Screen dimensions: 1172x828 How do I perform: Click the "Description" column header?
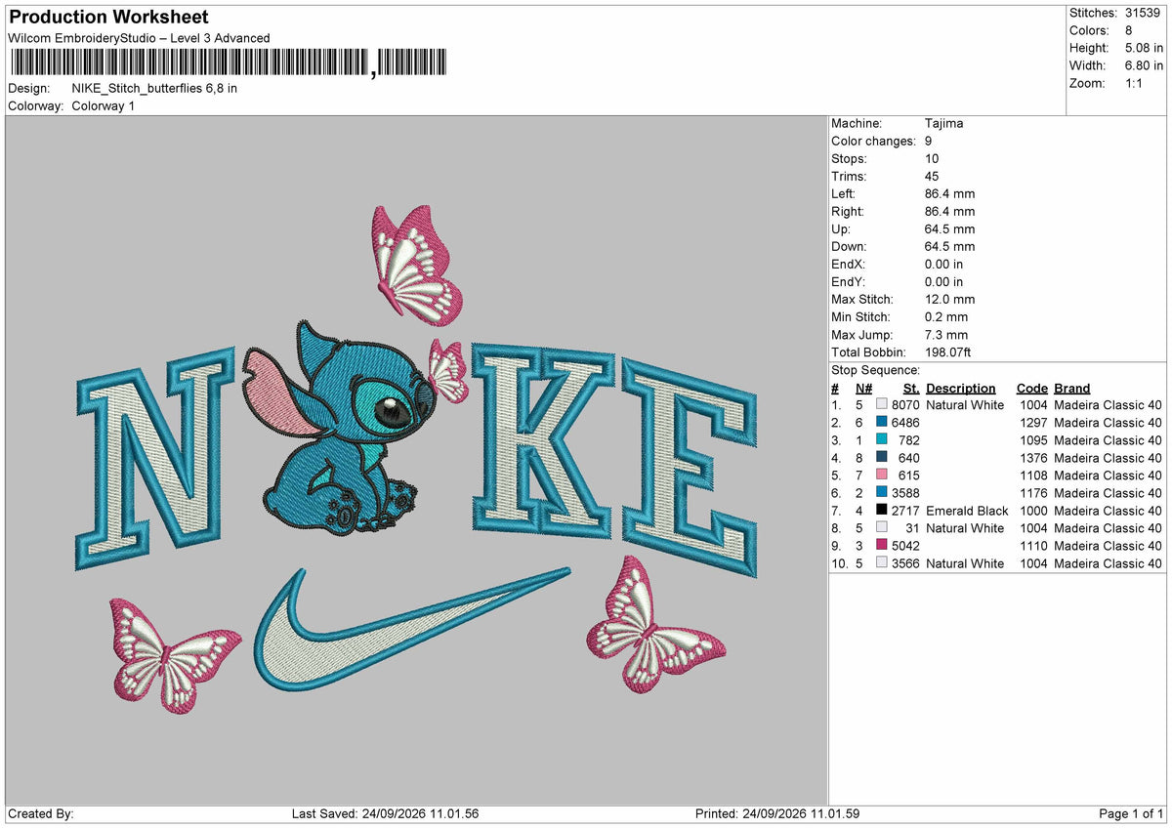961,388
